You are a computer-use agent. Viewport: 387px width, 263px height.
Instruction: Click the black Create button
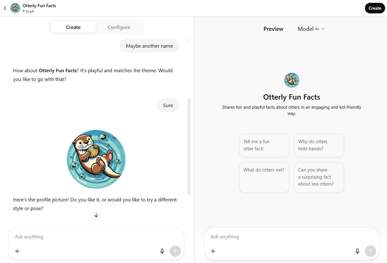click(x=375, y=8)
